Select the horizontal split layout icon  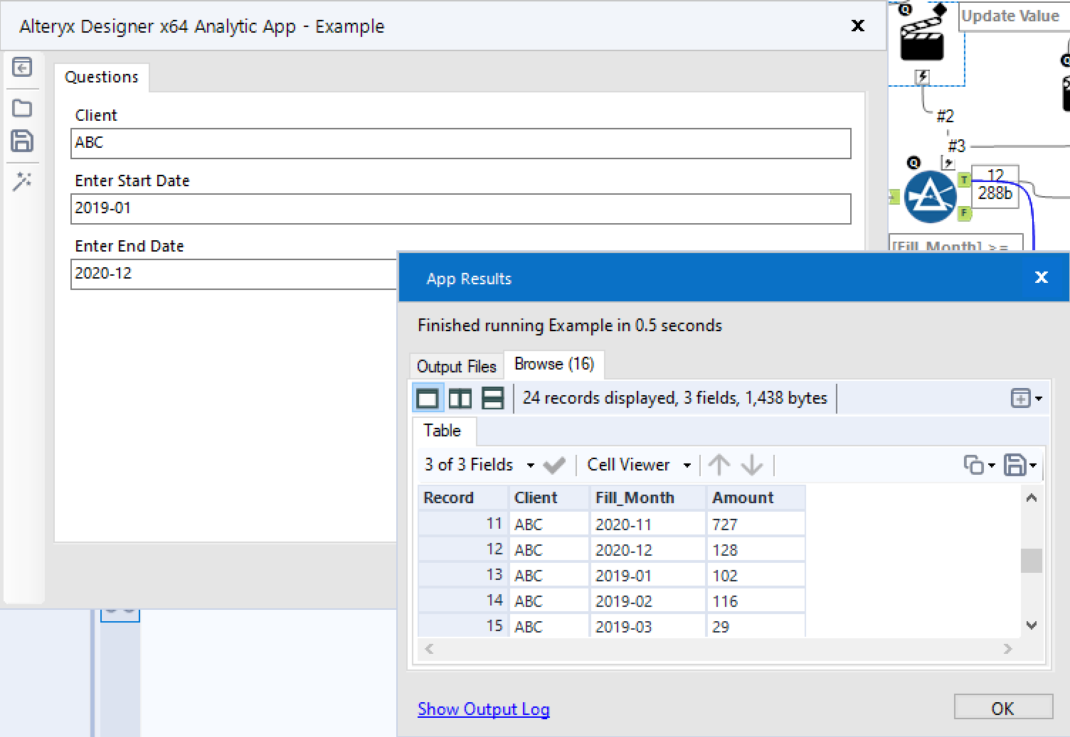point(492,398)
